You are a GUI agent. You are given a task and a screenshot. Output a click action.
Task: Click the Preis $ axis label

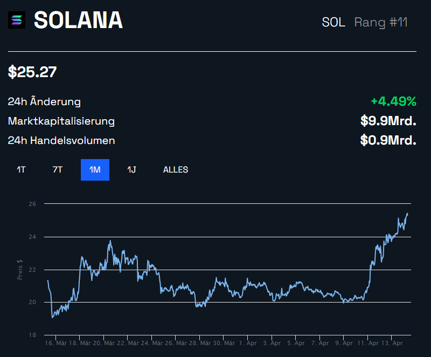[x=20, y=269]
